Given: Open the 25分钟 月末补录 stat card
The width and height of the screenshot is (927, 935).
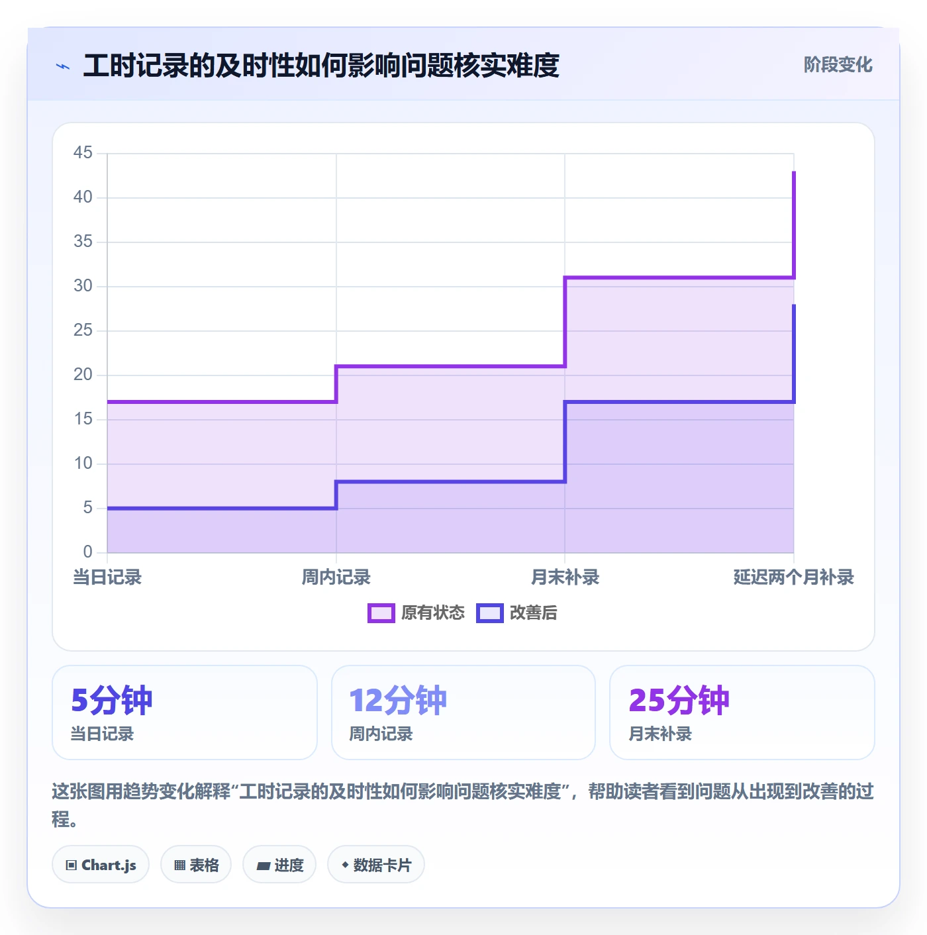Looking at the screenshot, I should tap(742, 713).
